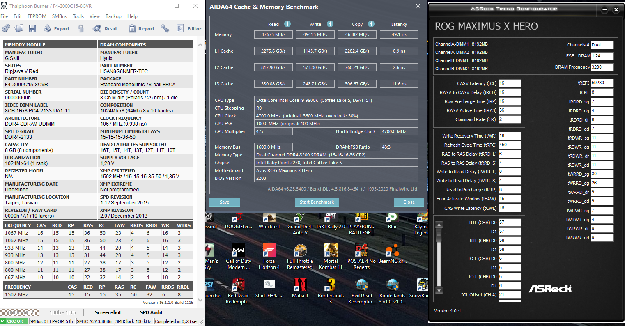Click the G.Skill part number F4-3000C15-8GVR
Screen dimensions: 625x326
tap(26, 85)
